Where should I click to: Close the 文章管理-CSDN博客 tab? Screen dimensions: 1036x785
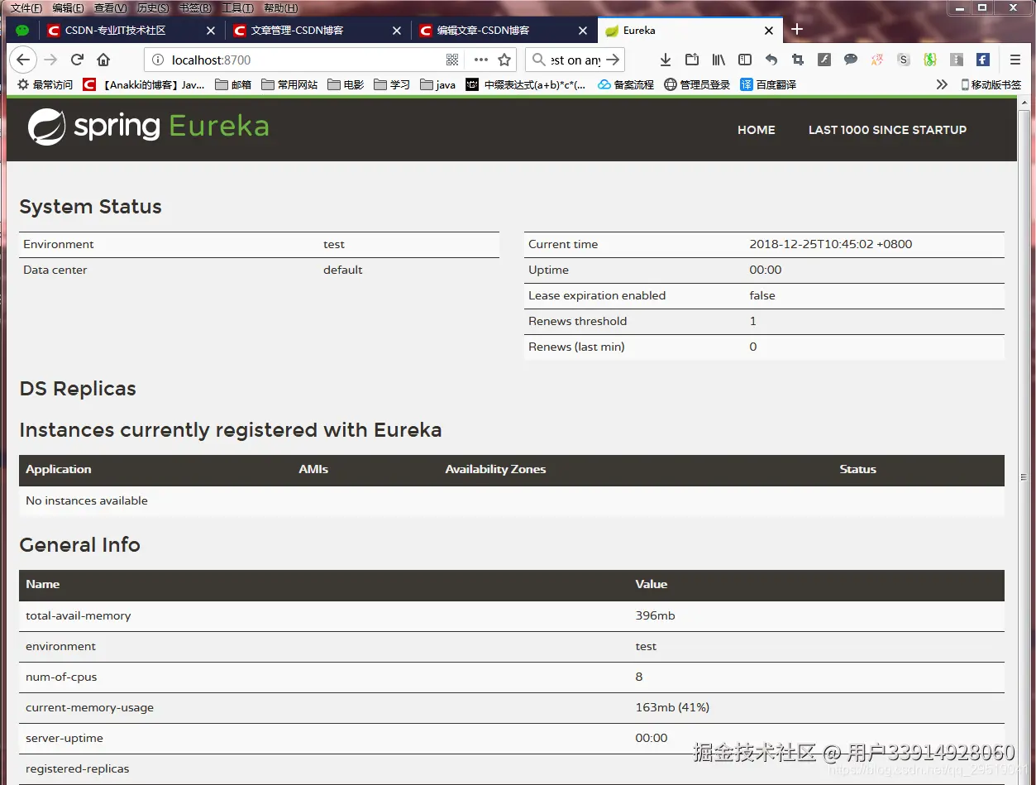pos(396,31)
